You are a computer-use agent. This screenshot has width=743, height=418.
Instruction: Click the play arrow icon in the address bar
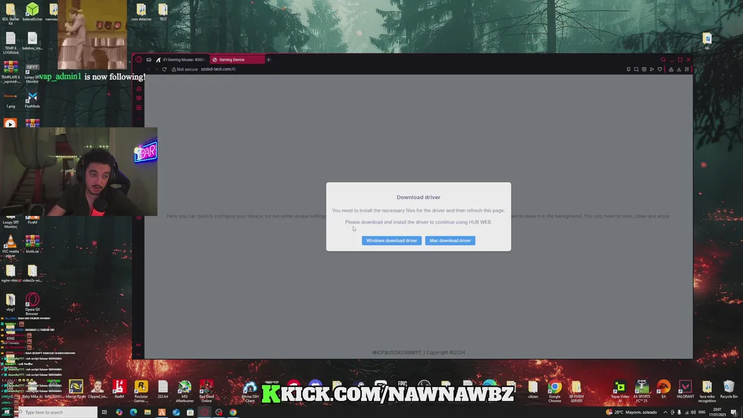click(x=652, y=69)
